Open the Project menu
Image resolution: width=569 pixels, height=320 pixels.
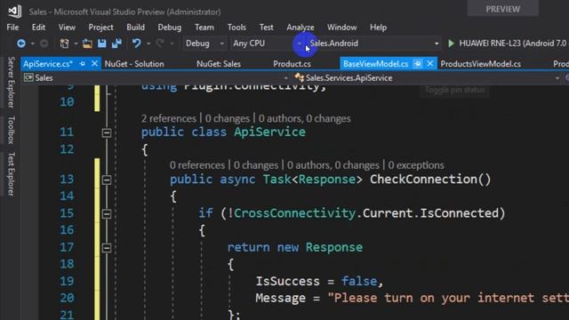pyautogui.click(x=100, y=28)
